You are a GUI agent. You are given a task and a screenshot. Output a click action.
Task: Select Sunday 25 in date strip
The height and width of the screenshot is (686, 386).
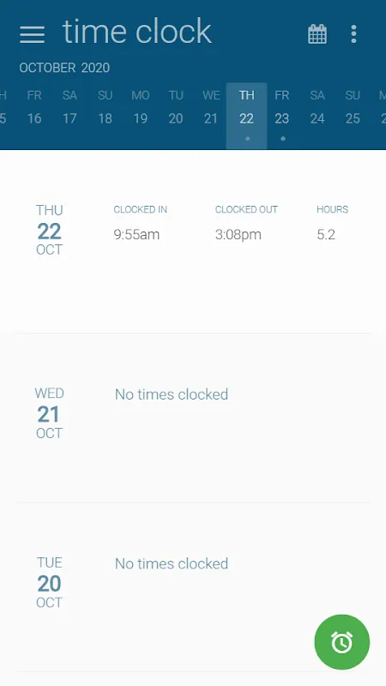[353, 116]
